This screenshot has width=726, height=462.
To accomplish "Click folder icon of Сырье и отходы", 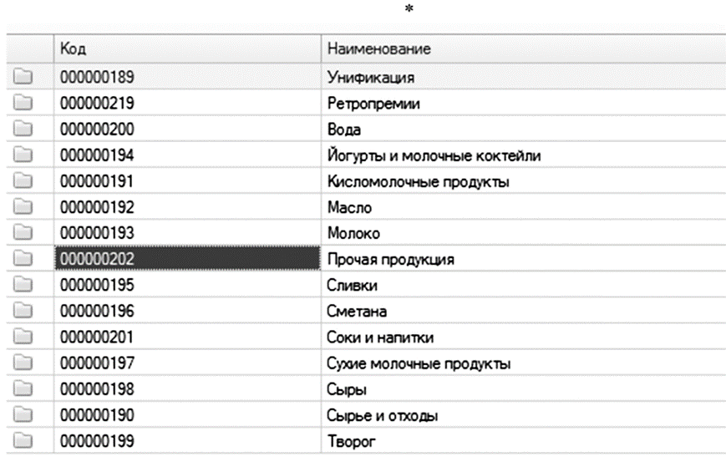I will pos(23,414).
